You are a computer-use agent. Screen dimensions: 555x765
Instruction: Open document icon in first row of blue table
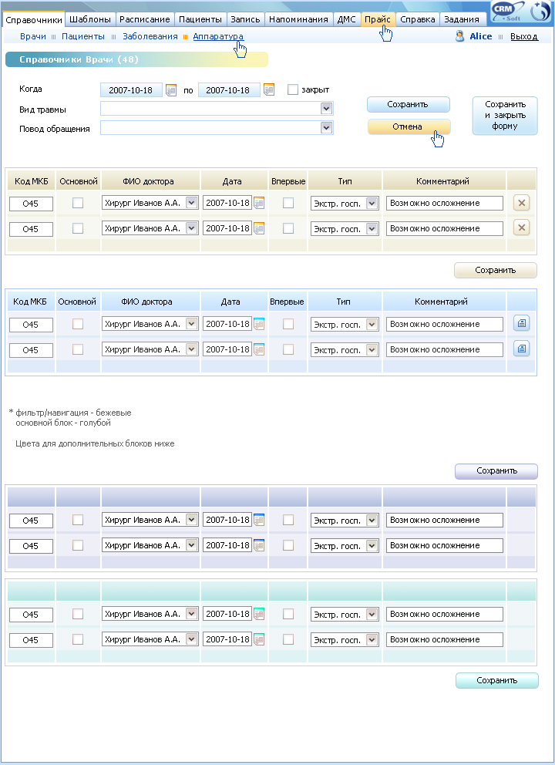click(x=521, y=323)
